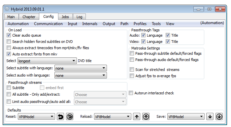Open the DVD title 'longest' dropdown
231x127 pixels.
coord(47,61)
